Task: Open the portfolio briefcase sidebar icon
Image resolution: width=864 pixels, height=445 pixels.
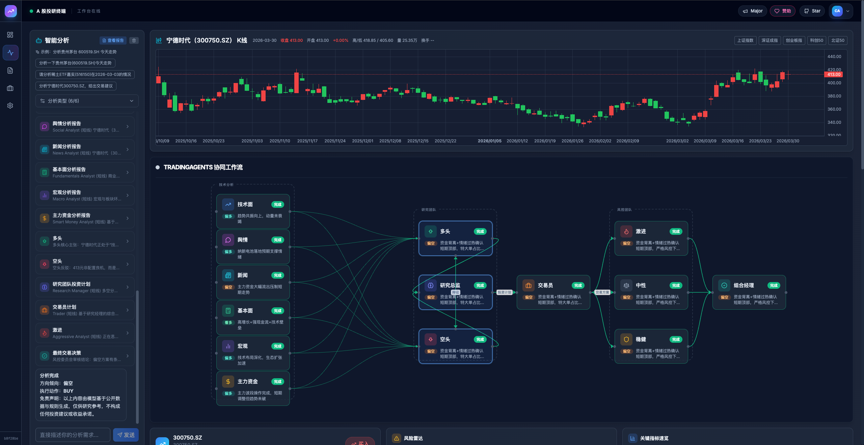Action: (10, 88)
